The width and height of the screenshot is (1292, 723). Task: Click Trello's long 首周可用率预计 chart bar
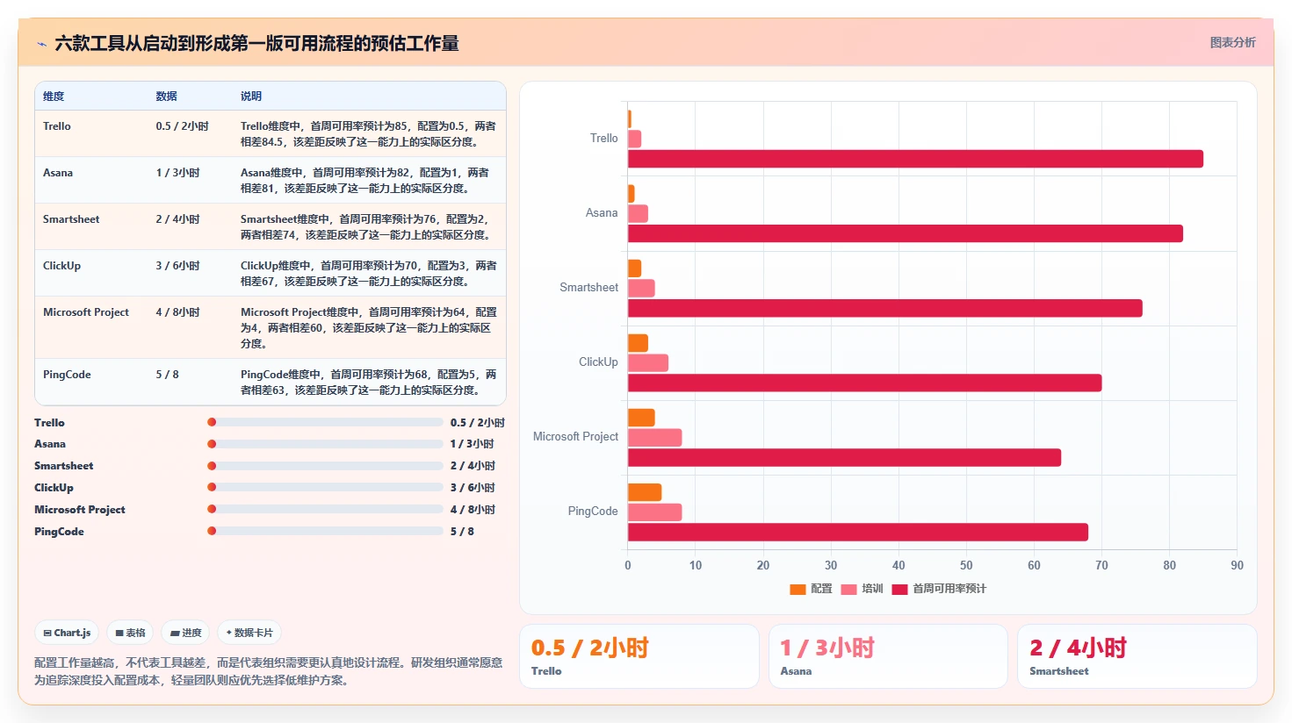915,159
